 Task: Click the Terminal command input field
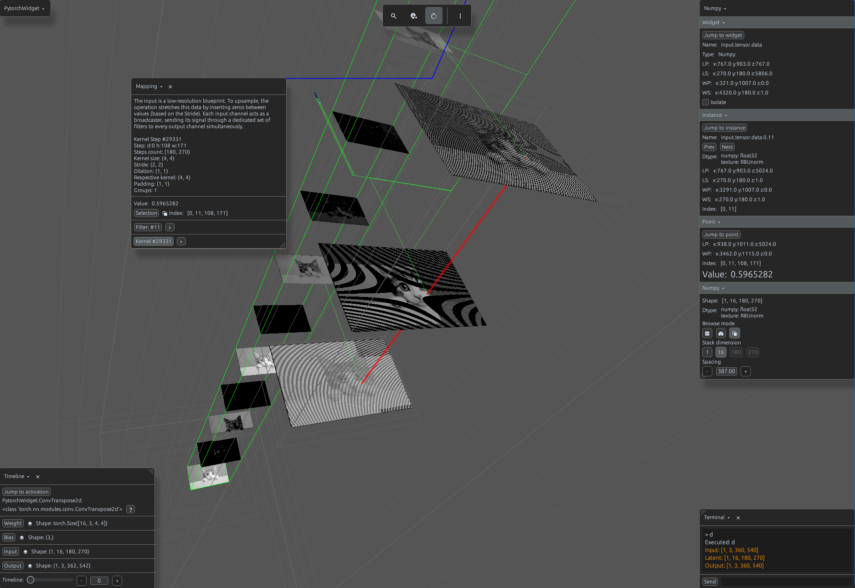tap(786, 582)
